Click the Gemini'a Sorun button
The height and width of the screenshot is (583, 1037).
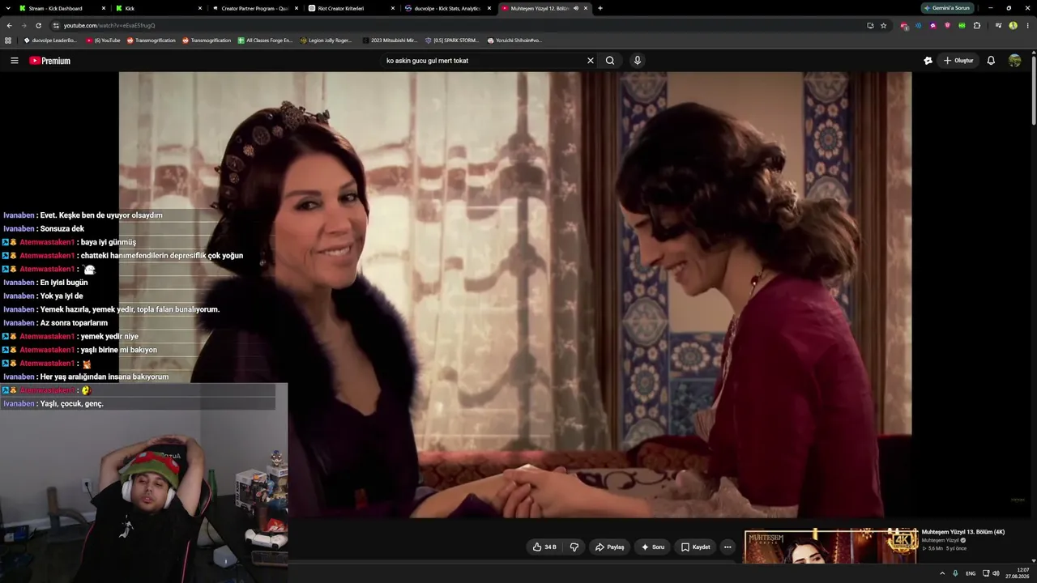947,8
